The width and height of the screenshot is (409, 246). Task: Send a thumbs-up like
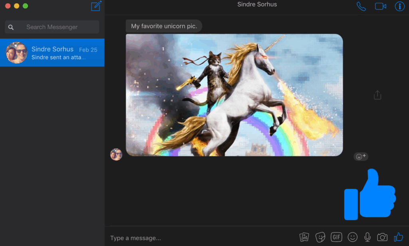(x=399, y=237)
